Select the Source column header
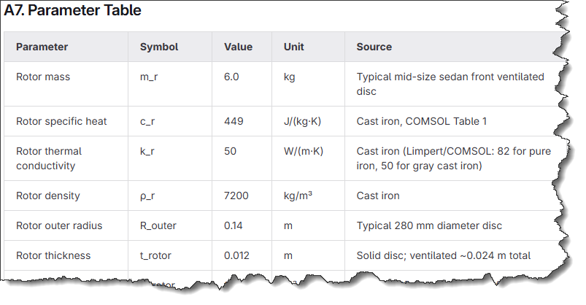 374,47
